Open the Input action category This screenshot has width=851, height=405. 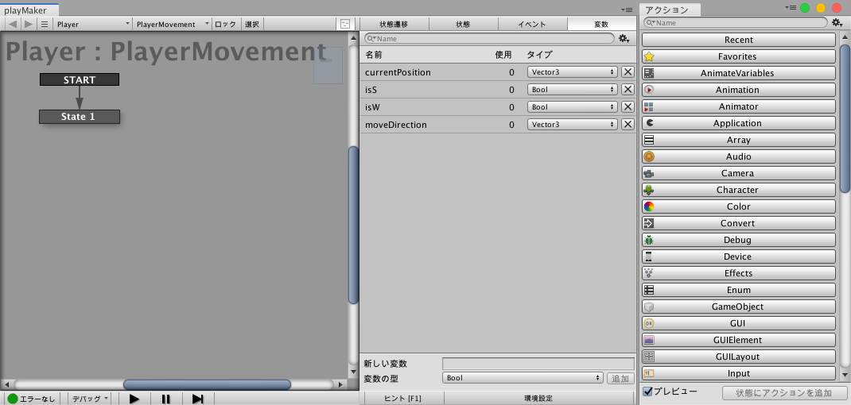(739, 373)
